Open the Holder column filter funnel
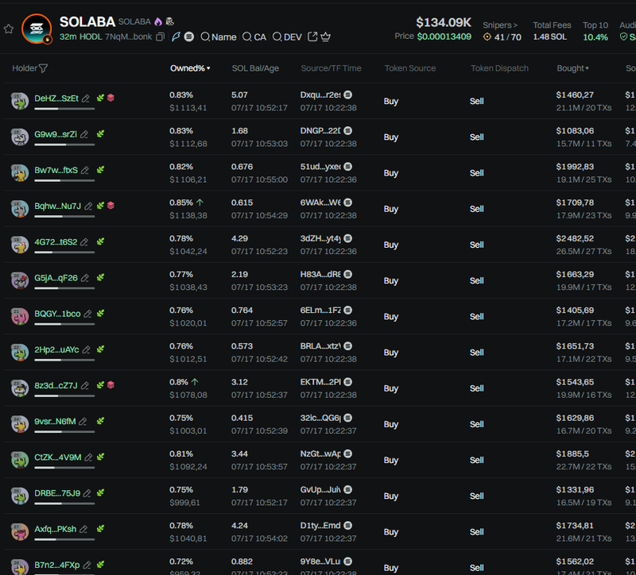The width and height of the screenshot is (636, 575). click(x=43, y=69)
